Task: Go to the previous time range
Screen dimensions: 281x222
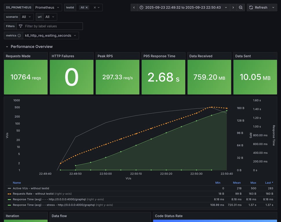Action: 134,8
